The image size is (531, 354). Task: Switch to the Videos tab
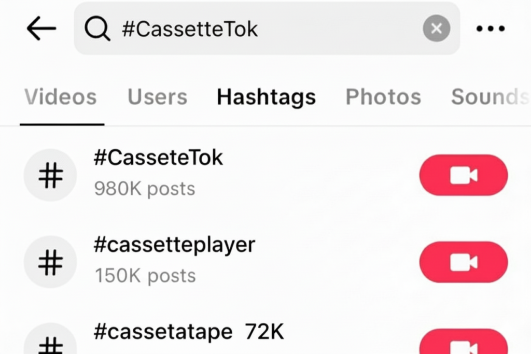point(61,97)
